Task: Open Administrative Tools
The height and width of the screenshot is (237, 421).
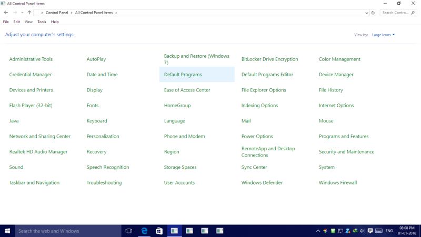Action: click(31, 59)
